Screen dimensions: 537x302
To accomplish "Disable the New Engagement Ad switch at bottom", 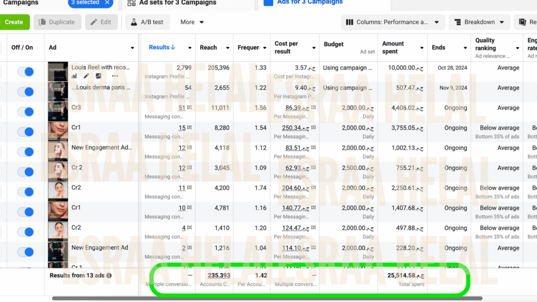I will tap(25, 252).
